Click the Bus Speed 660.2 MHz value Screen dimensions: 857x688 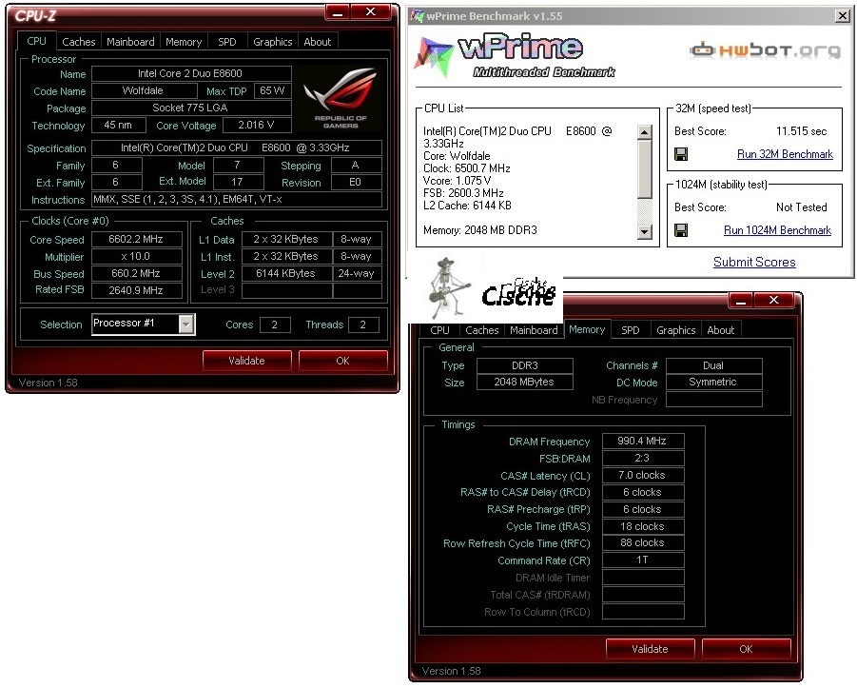(136, 273)
